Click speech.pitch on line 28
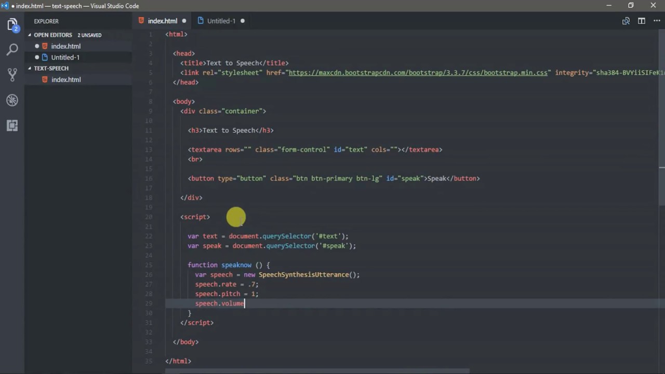 tap(218, 294)
